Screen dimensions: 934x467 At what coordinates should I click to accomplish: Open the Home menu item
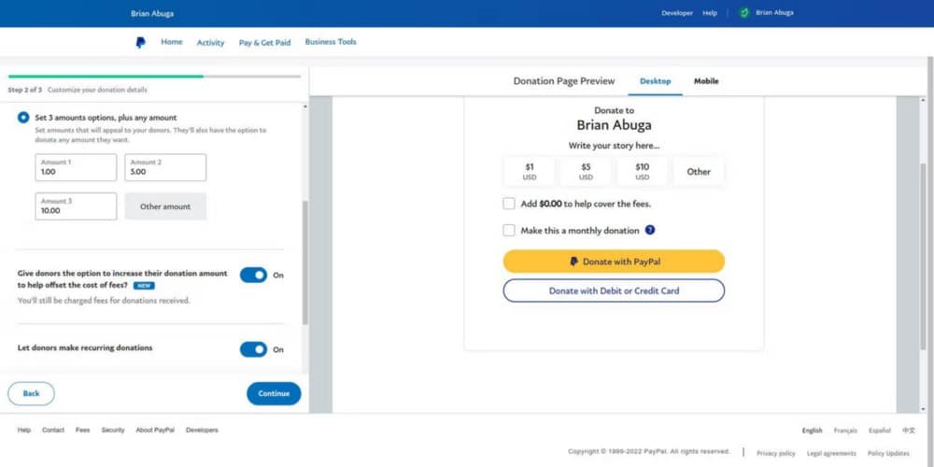tap(172, 42)
